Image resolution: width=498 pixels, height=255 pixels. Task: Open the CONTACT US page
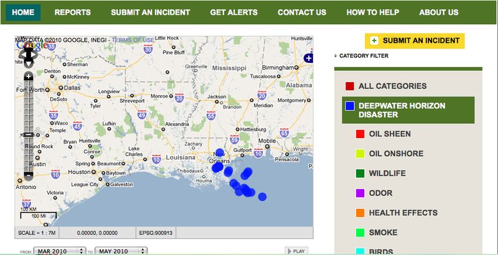point(302,12)
